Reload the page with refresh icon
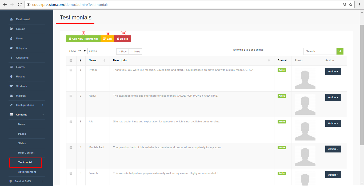 point(19,5)
